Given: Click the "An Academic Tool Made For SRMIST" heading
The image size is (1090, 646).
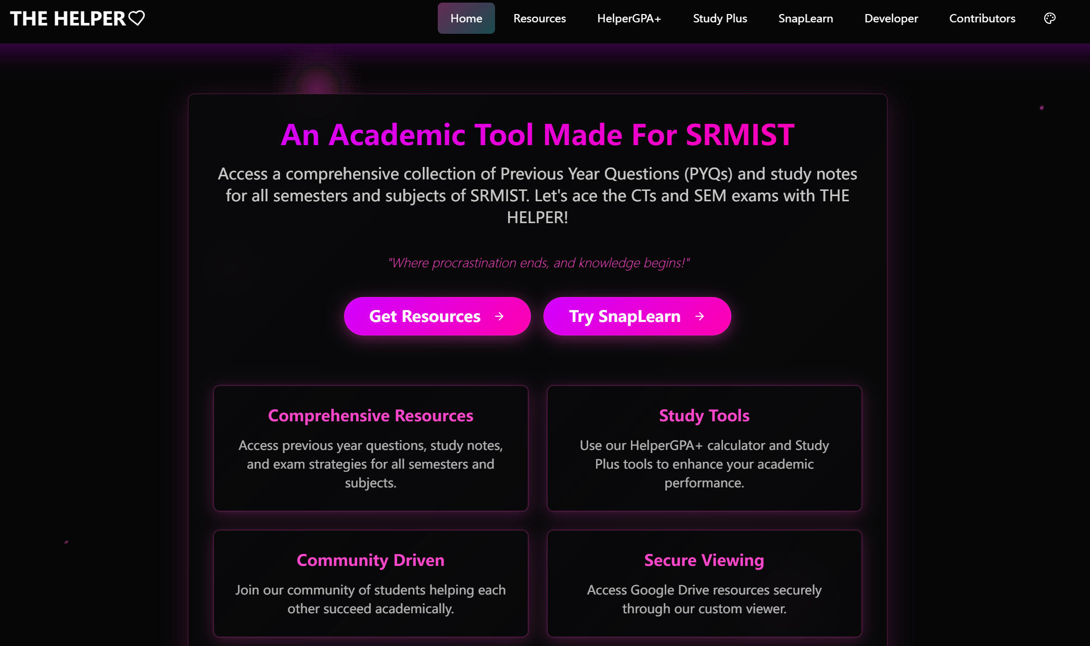Looking at the screenshot, I should [x=537, y=135].
